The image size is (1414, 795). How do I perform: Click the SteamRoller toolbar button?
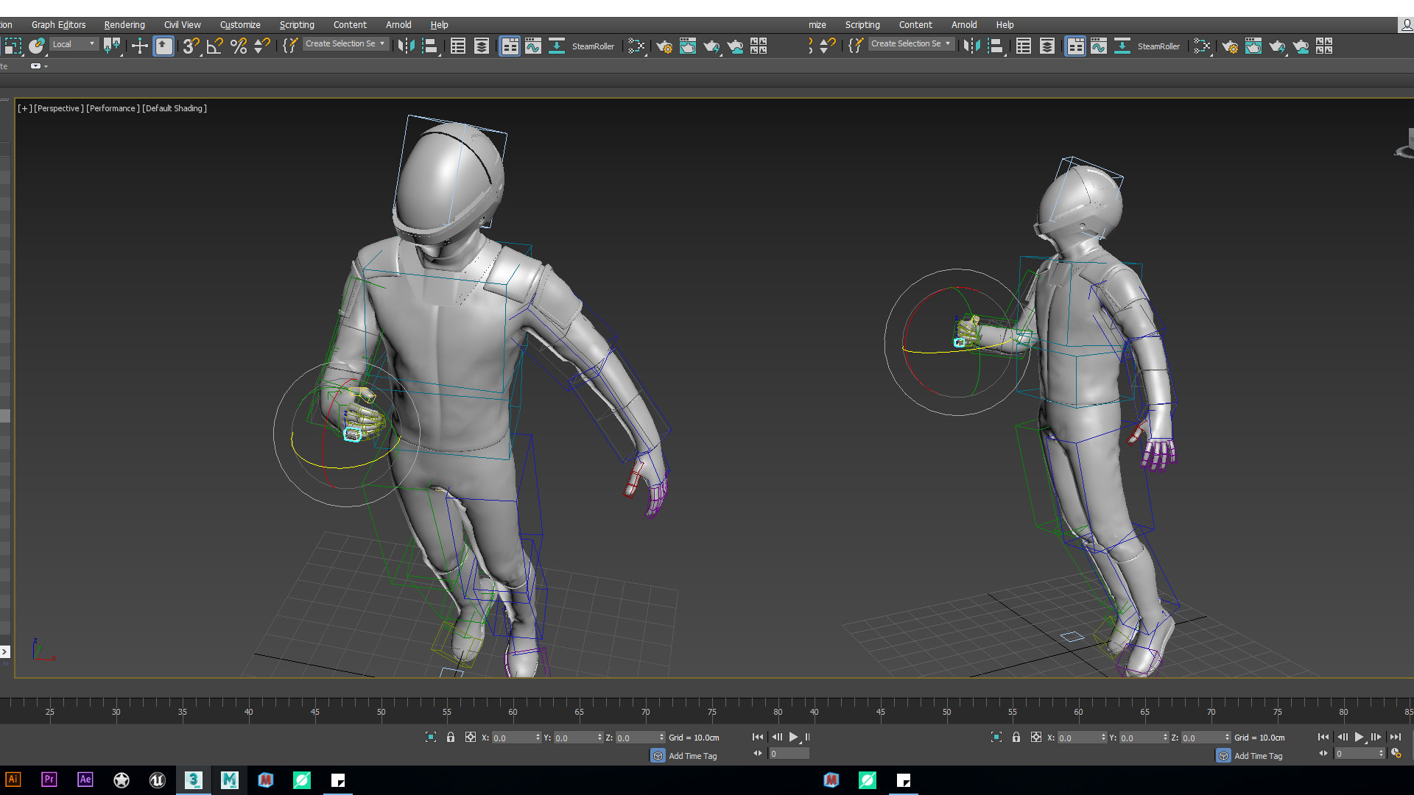594,46
